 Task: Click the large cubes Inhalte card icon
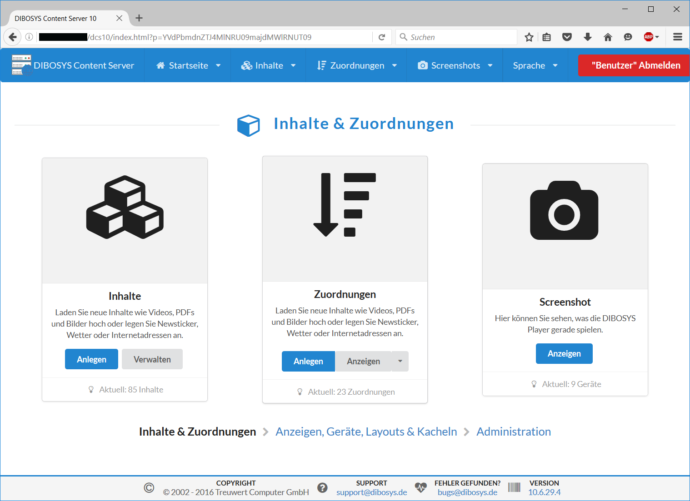coord(125,207)
